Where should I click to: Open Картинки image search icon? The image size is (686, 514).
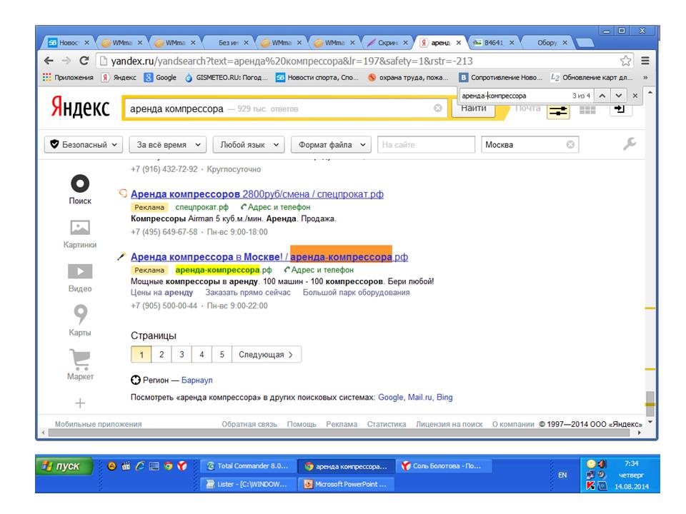[80, 233]
